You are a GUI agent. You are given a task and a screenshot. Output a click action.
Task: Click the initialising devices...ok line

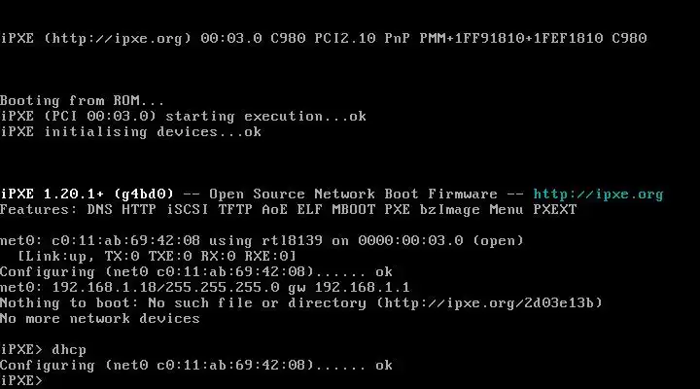point(131,132)
